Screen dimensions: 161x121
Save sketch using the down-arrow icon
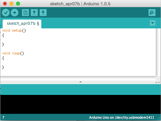click(43, 13)
